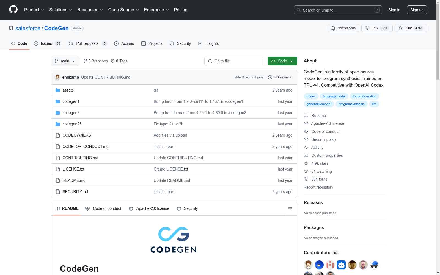Open the salesforce organization link

click(28, 28)
